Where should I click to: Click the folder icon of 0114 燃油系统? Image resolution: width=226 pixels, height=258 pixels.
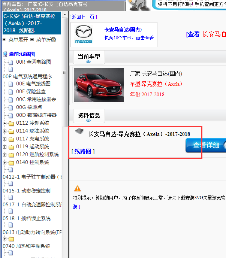11,131
